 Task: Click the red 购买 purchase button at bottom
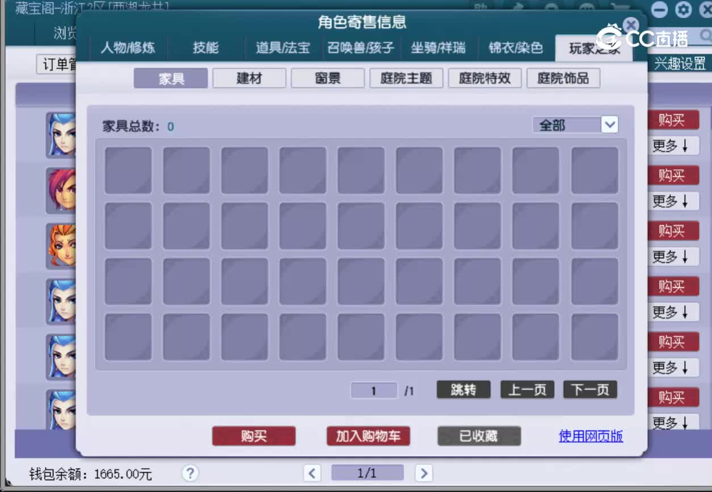pos(253,436)
